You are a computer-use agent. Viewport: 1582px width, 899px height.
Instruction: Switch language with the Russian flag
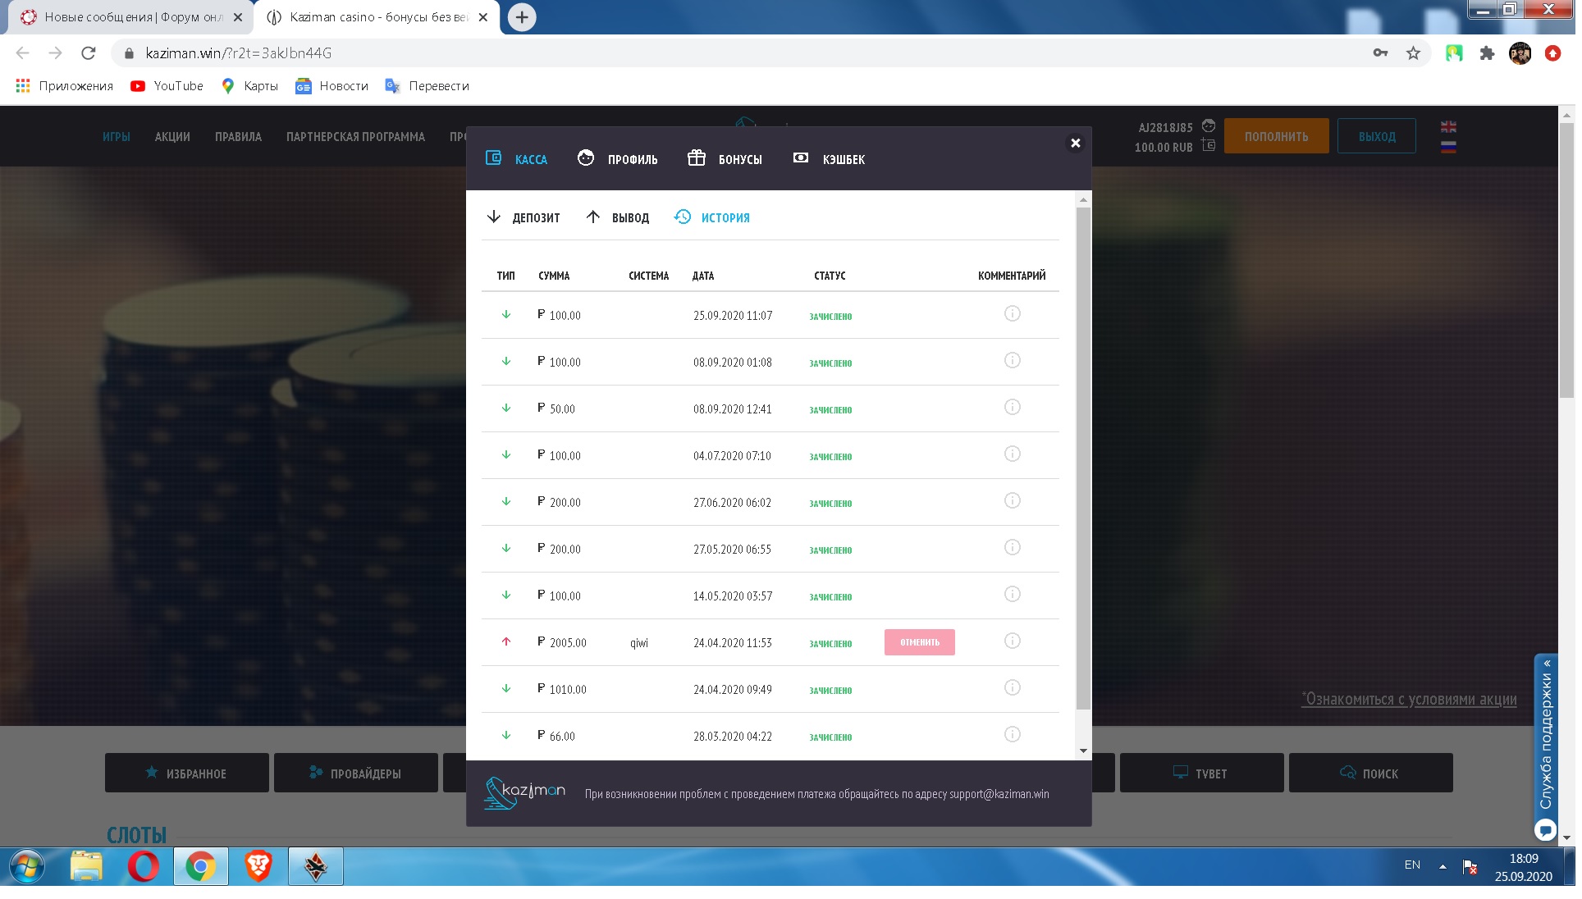[x=1448, y=148]
